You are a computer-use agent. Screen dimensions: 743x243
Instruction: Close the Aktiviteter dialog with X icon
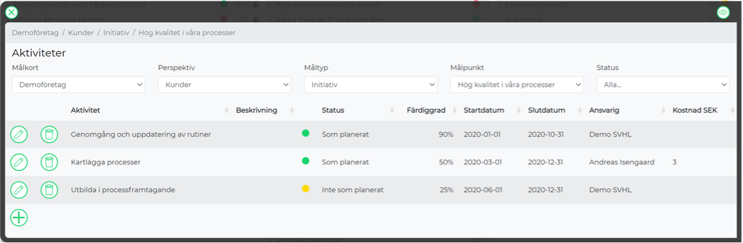pyautogui.click(x=11, y=12)
